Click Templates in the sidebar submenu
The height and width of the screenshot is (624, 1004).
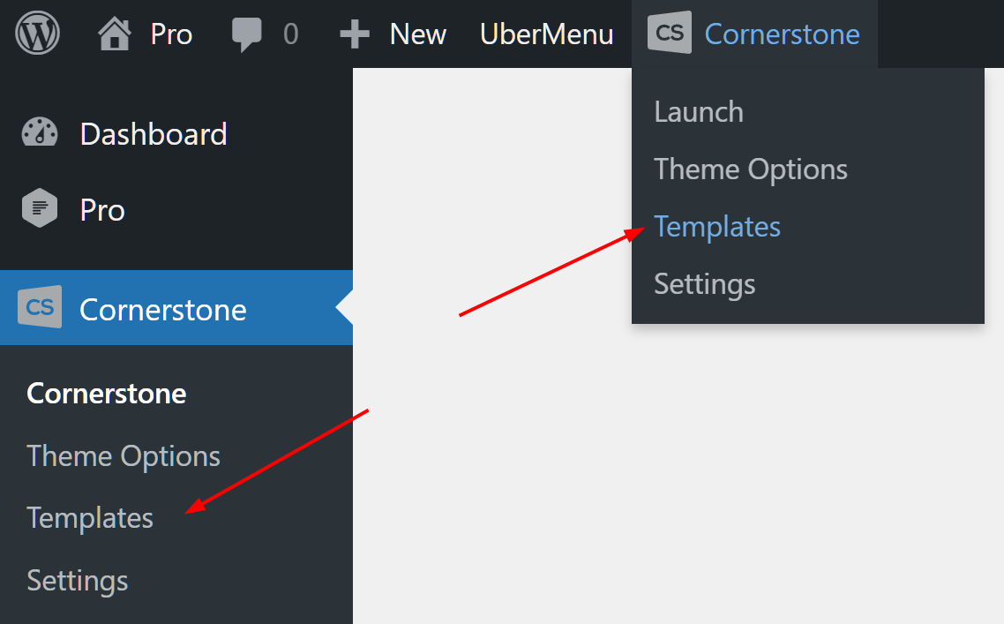pyautogui.click(x=89, y=518)
